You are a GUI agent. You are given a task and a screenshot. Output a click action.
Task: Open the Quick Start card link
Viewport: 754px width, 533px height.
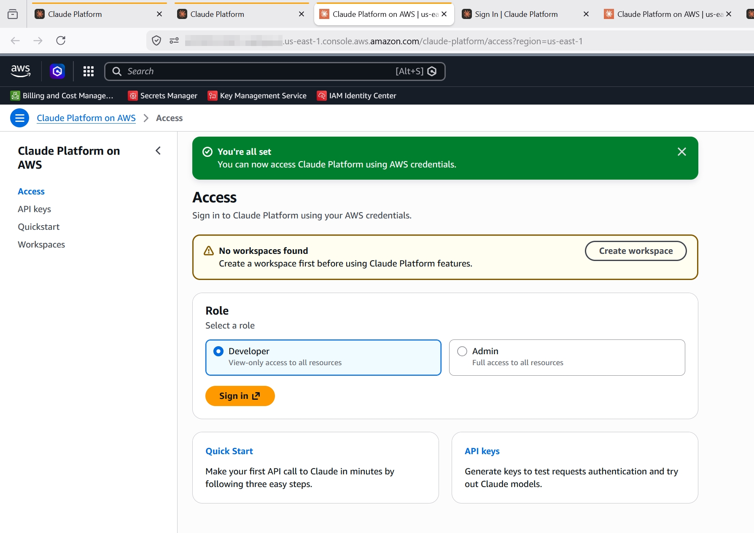pos(229,451)
